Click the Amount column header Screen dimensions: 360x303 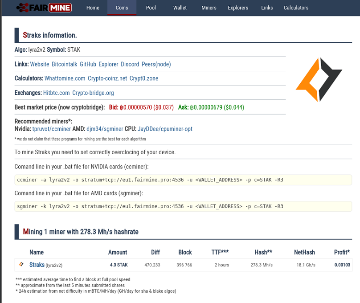(118, 252)
